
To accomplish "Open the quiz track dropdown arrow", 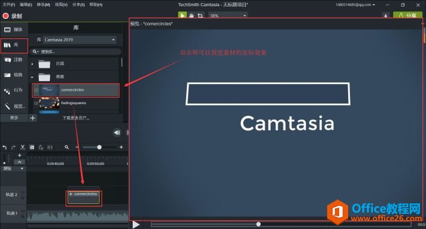I will pos(22,169).
